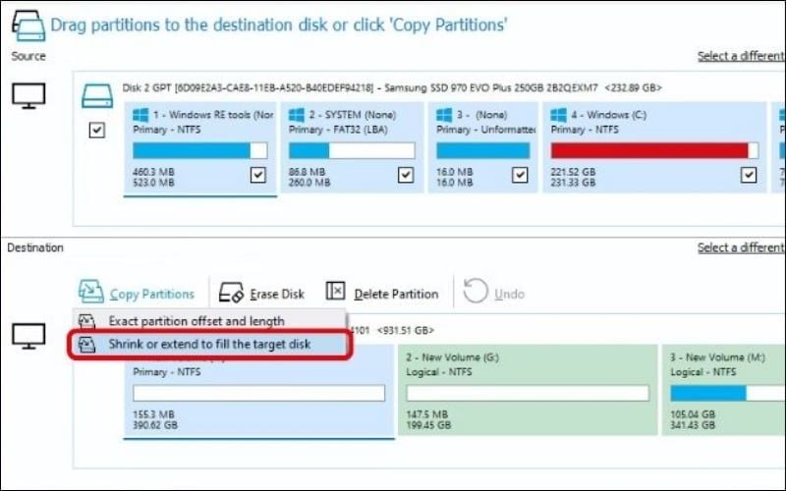786x491 pixels.
Task: Toggle the source disk select-all checkbox
Action: pos(96,130)
